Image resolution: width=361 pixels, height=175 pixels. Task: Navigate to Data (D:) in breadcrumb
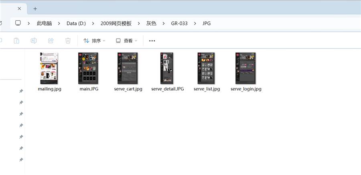[76, 23]
